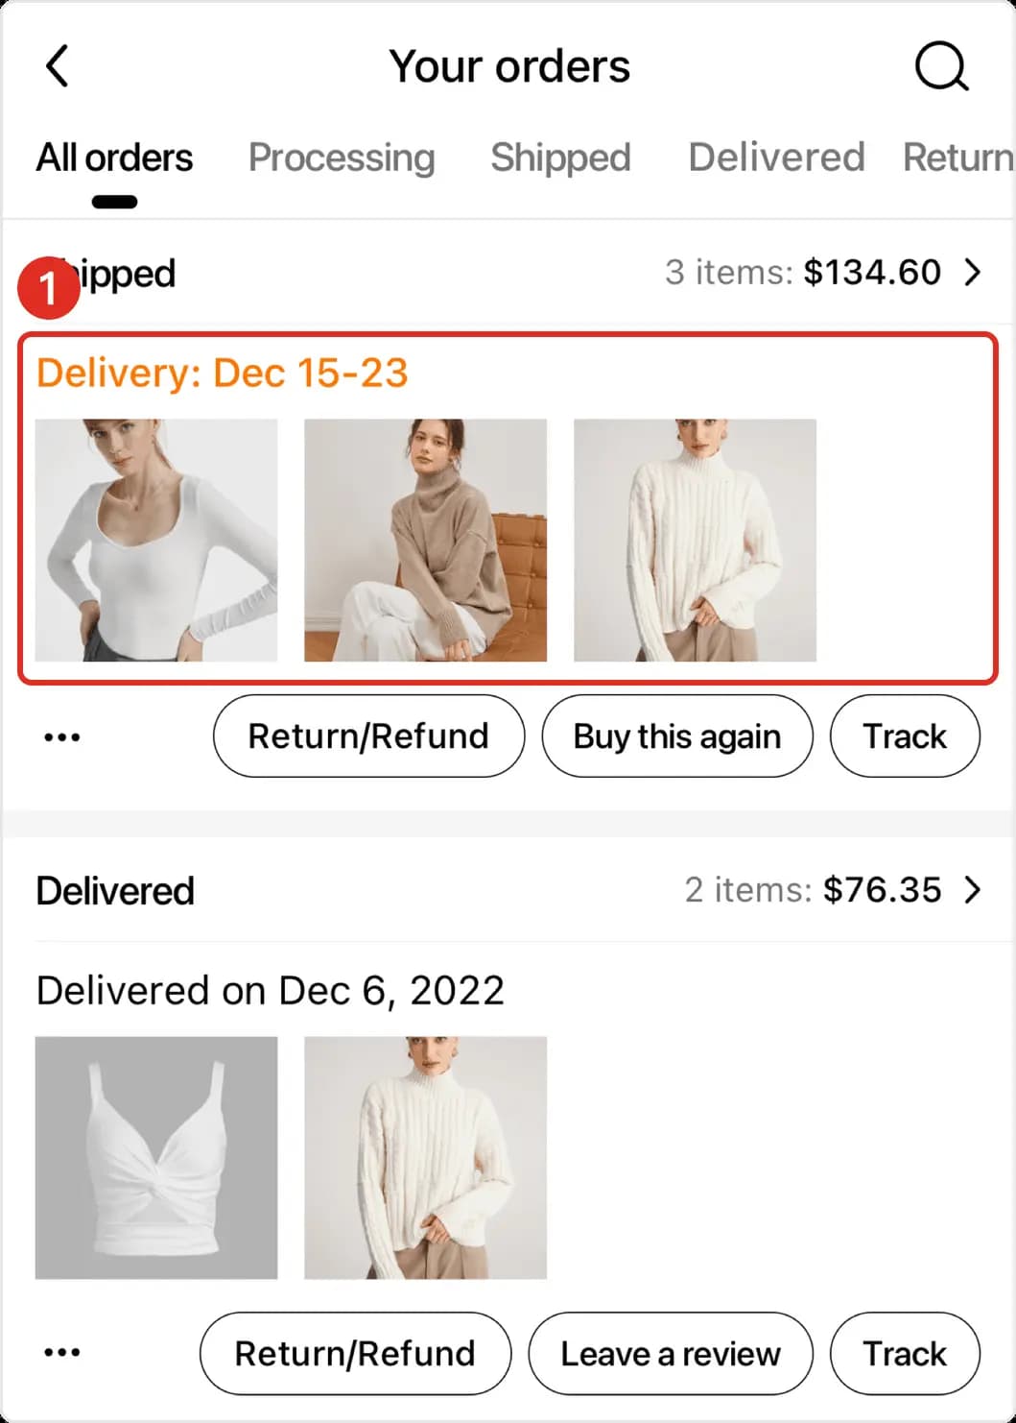
Task: Switch to the All orders tab
Action: [114, 158]
